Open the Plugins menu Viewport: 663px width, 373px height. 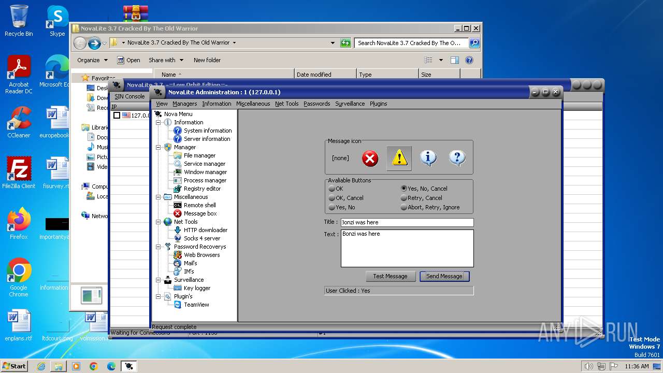(378, 104)
